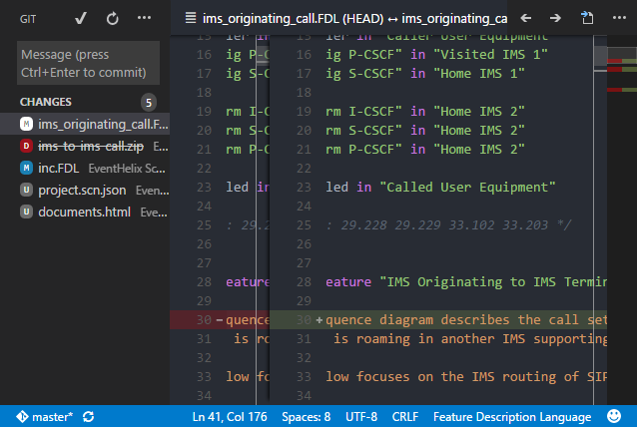
Task: Click the master branch indicator in status bar
Action: [x=44, y=416]
